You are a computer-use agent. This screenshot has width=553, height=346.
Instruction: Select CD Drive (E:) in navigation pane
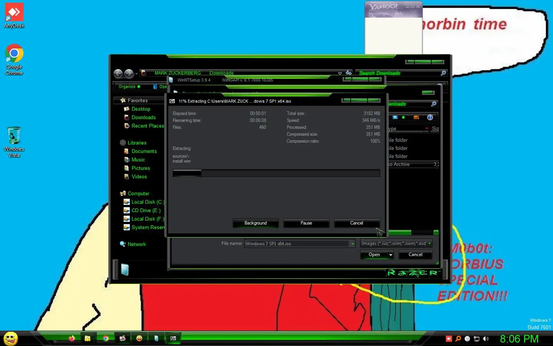click(x=146, y=211)
